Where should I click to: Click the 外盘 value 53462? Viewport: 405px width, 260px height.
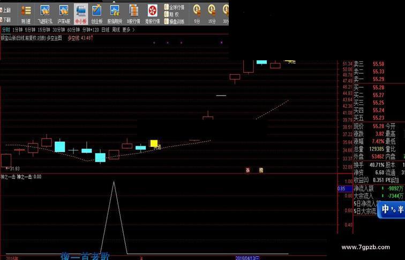378,156
